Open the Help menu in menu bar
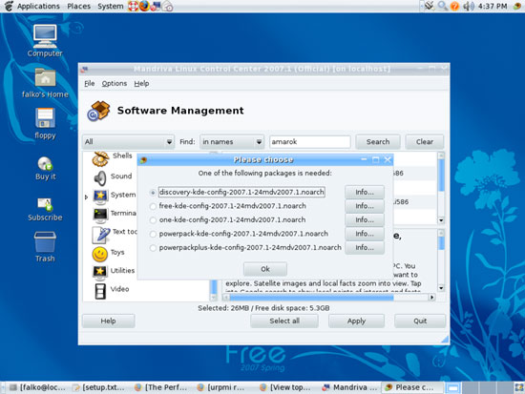The height and width of the screenshot is (394, 525). pyautogui.click(x=141, y=83)
